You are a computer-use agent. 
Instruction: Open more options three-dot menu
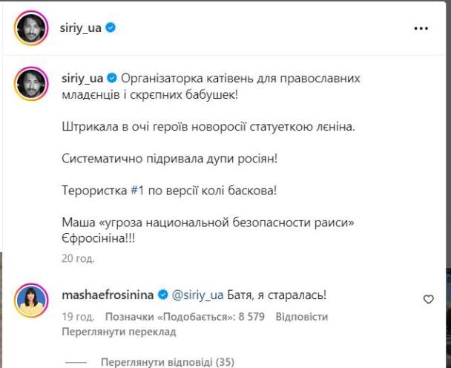[420, 29]
